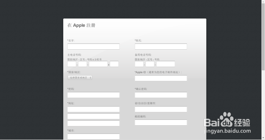Focus the main phone country code box
Viewport: 265px width, 140px height.
point(72,64)
